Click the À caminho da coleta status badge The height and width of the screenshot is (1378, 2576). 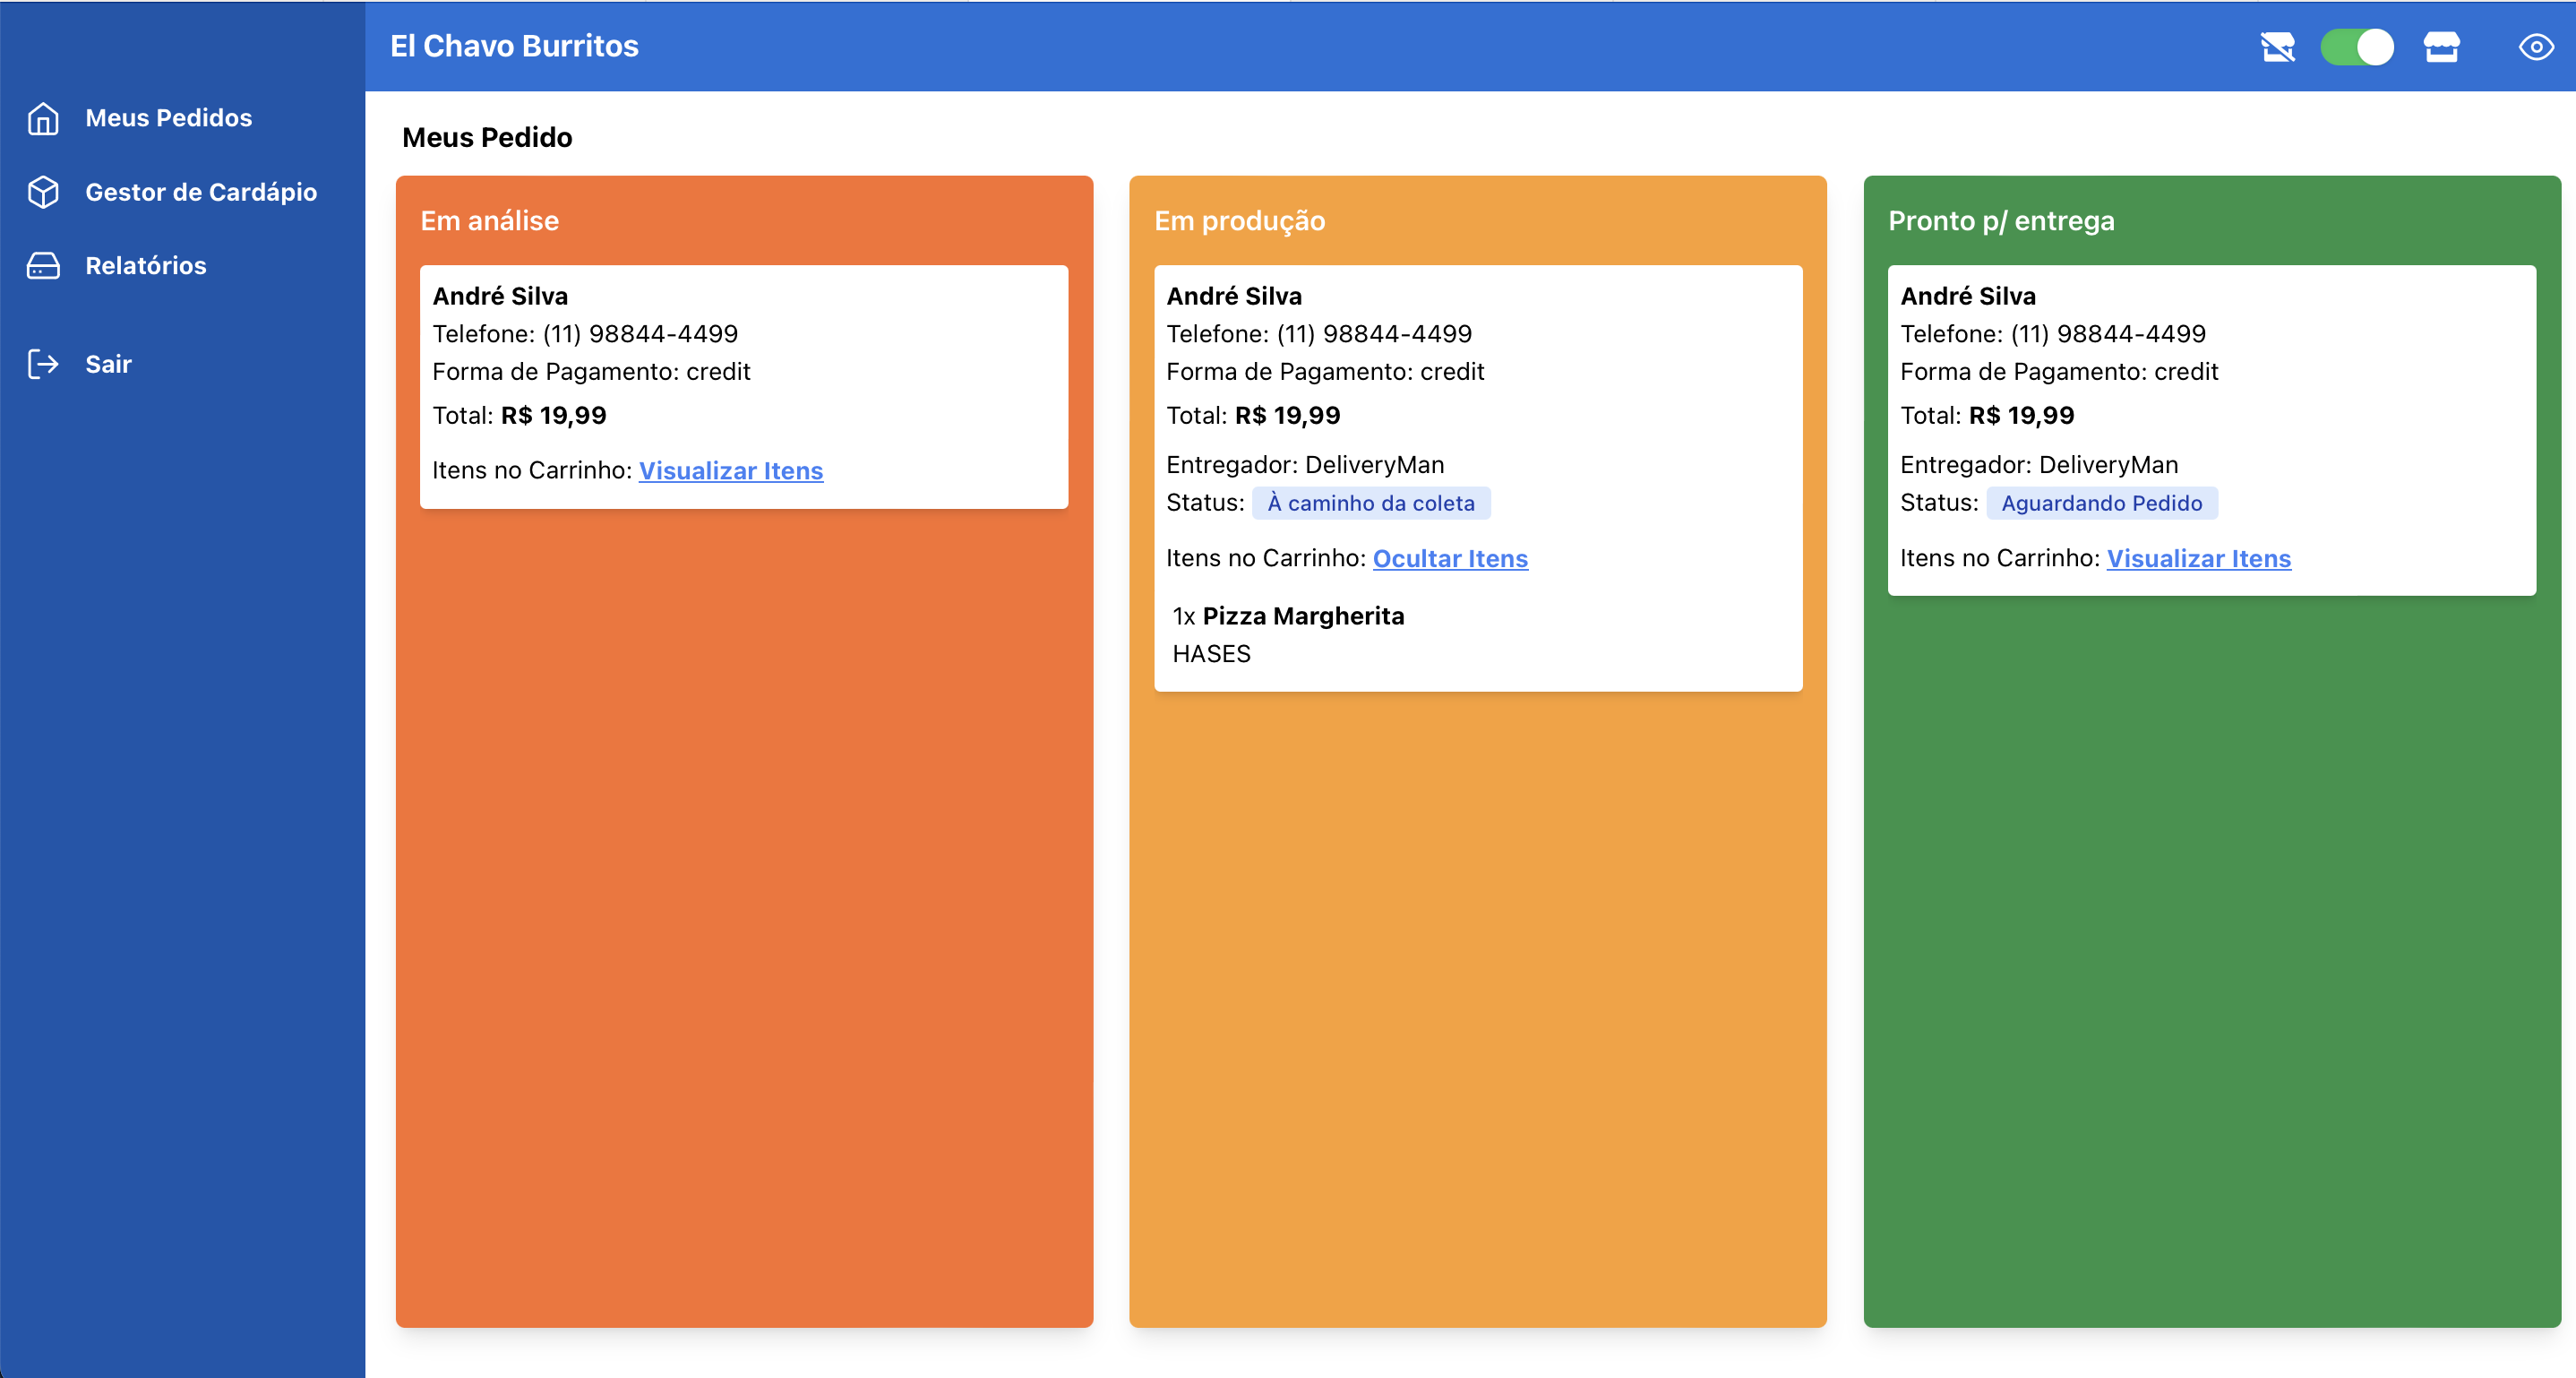(x=1370, y=504)
